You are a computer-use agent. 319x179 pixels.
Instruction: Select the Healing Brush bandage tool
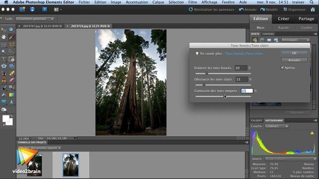tap(11, 73)
